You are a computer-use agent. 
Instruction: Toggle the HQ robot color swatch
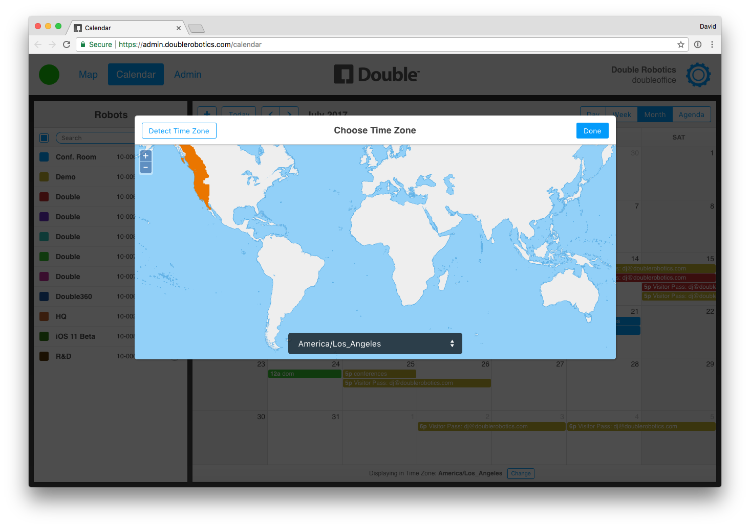tap(44, 316)
